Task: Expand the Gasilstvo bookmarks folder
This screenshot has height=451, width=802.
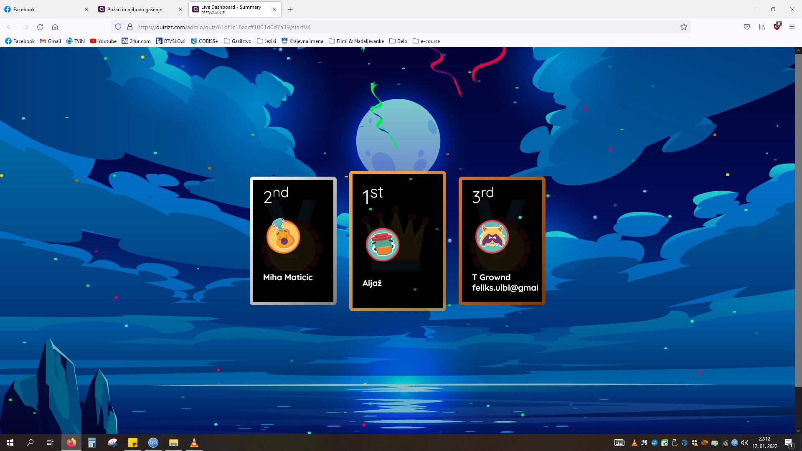Action: click(237, 41)
